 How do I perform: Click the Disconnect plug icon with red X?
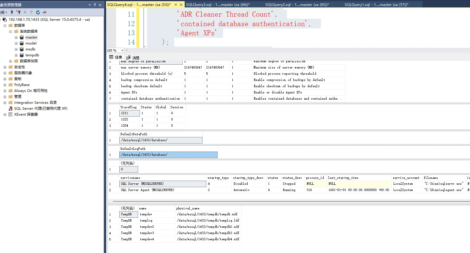(x=18, y=12)
